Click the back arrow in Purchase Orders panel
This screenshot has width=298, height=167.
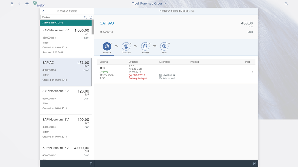(43, 11)
